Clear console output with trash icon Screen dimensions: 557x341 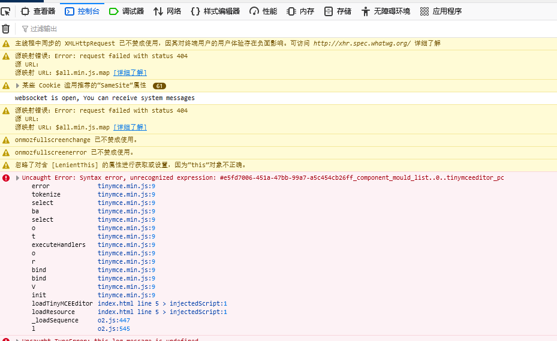pos(5,29)
